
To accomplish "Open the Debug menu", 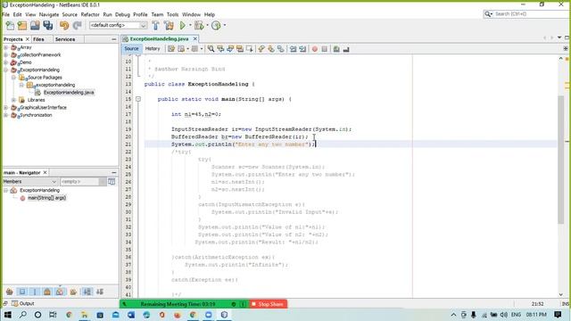I will coord(122,14).
